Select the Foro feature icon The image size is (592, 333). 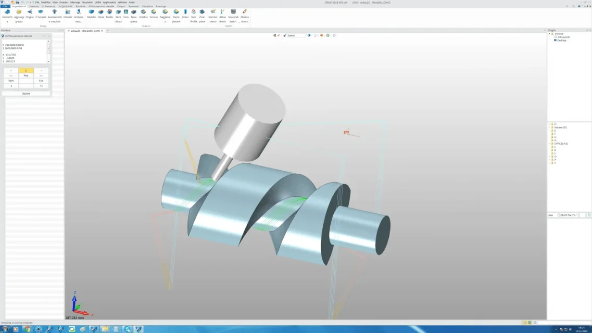(x=126, y=12)
